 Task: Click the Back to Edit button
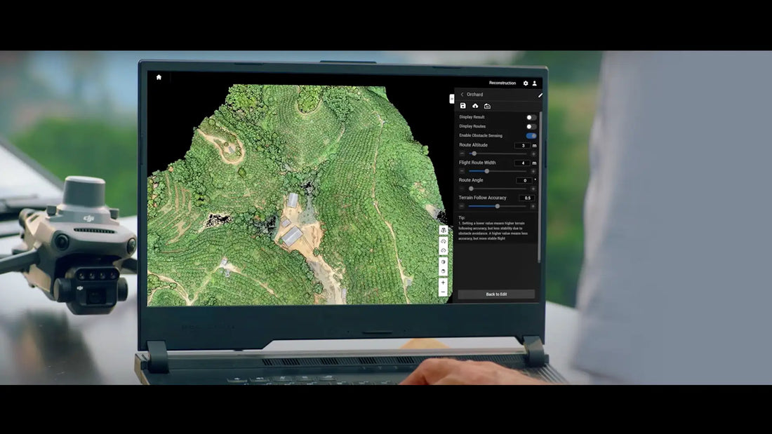[496, 294]
